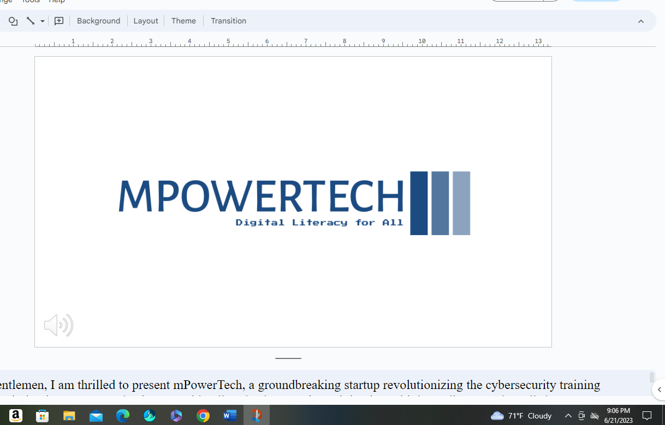Launch Microsoft Edge from the taskbar

[x=123, y=416]
